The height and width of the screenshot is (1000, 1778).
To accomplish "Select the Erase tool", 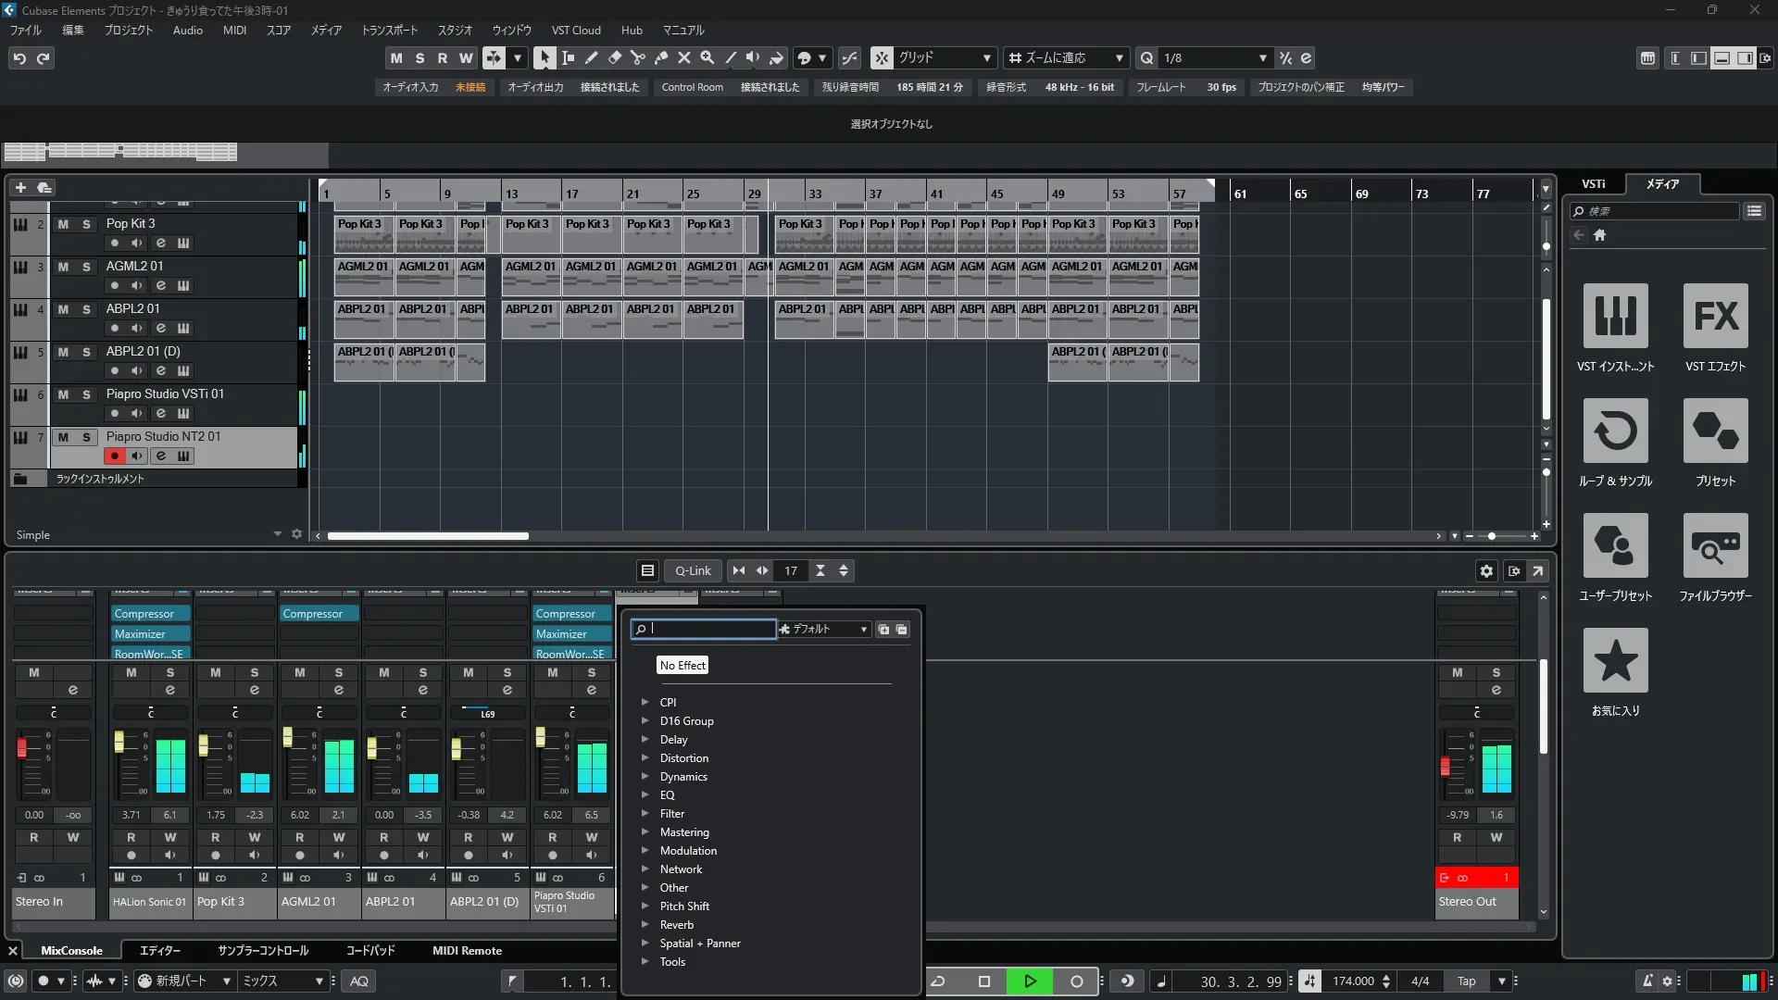I will pyautogui.click(x=614, y=57).
